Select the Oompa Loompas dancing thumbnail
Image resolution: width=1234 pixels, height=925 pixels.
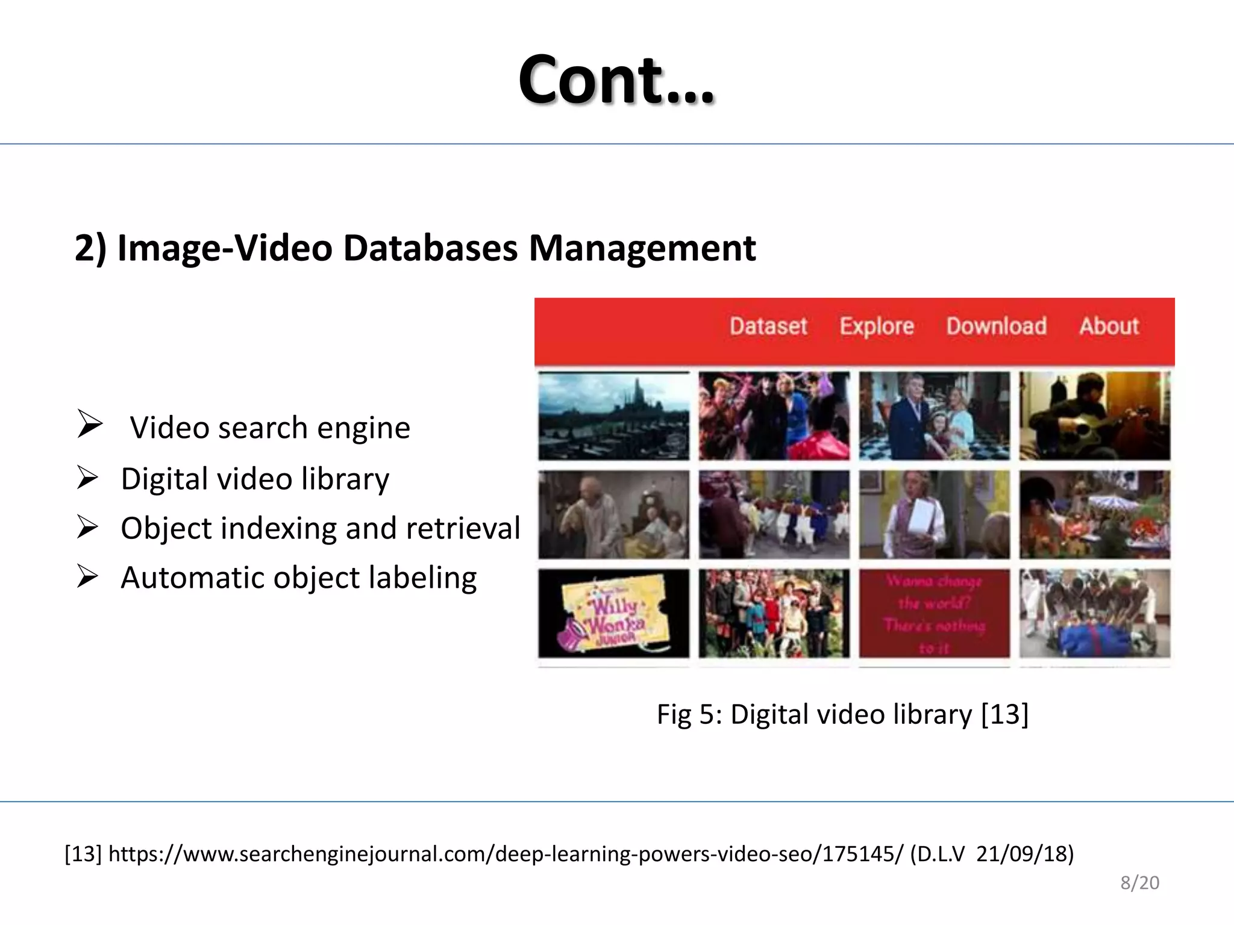click(x=774, y=515)
